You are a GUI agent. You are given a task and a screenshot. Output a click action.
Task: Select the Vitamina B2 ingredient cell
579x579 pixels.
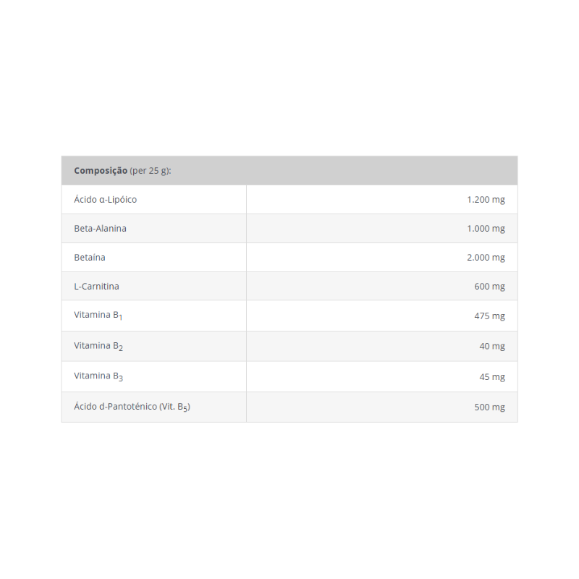pos(154,346)
